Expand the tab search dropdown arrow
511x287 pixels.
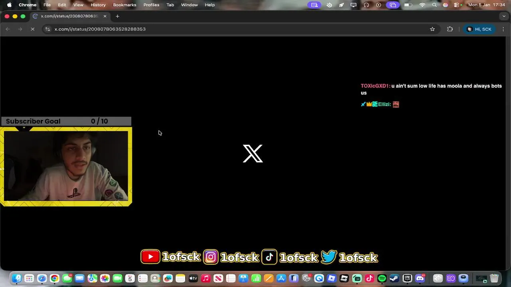(x=504, y=16)
